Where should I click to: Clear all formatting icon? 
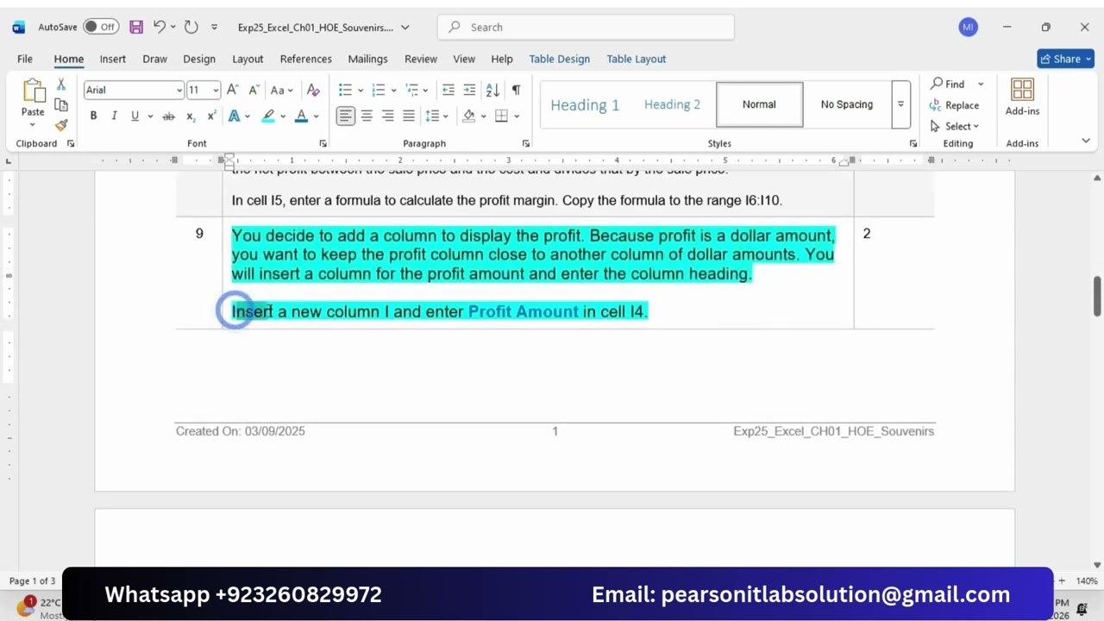coord(313,90)
